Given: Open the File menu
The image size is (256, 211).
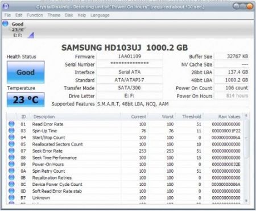Looking at the screenshot, I should click(7, 15).
